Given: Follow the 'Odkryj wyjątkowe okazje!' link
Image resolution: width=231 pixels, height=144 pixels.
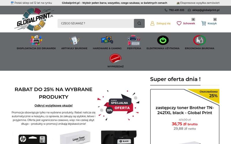Looking at the screenshot, I should pyautogui.click(x=53, y=105).
